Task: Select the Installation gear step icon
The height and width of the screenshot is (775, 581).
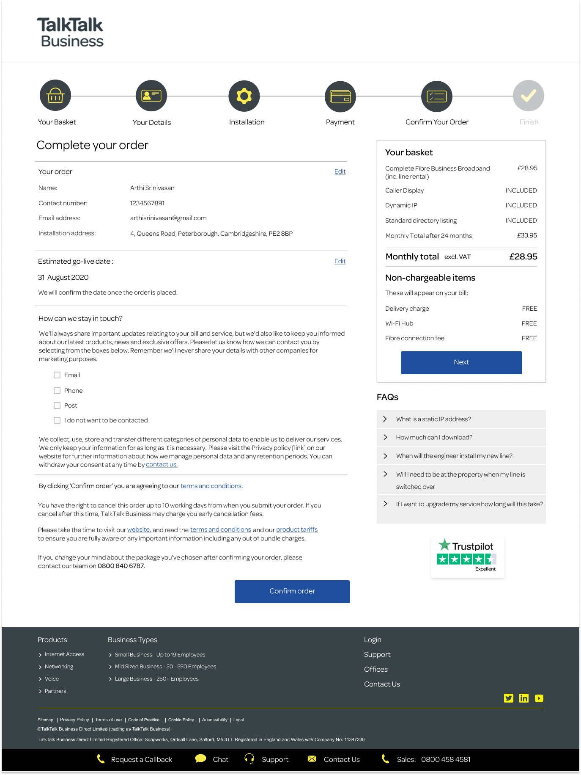Action: click(x=244, y=96)
